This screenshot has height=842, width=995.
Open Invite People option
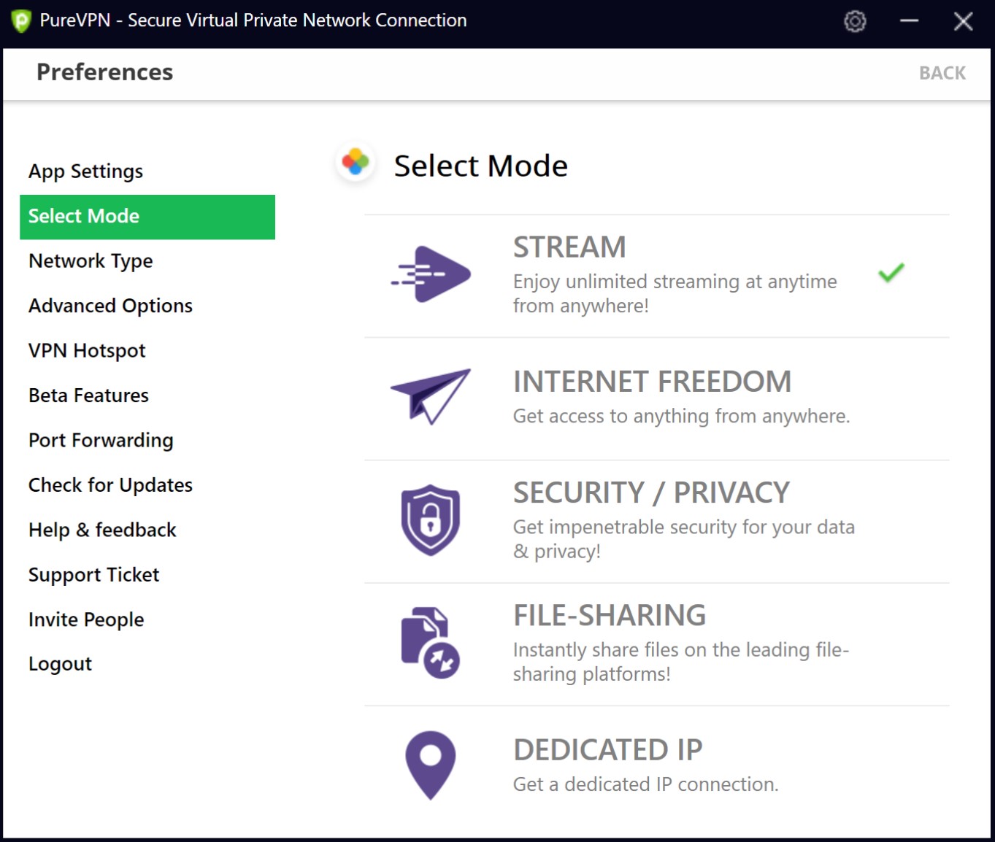pos(86,619)
